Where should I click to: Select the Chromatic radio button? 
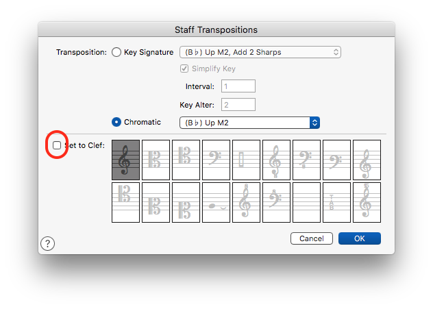[116, 122]
